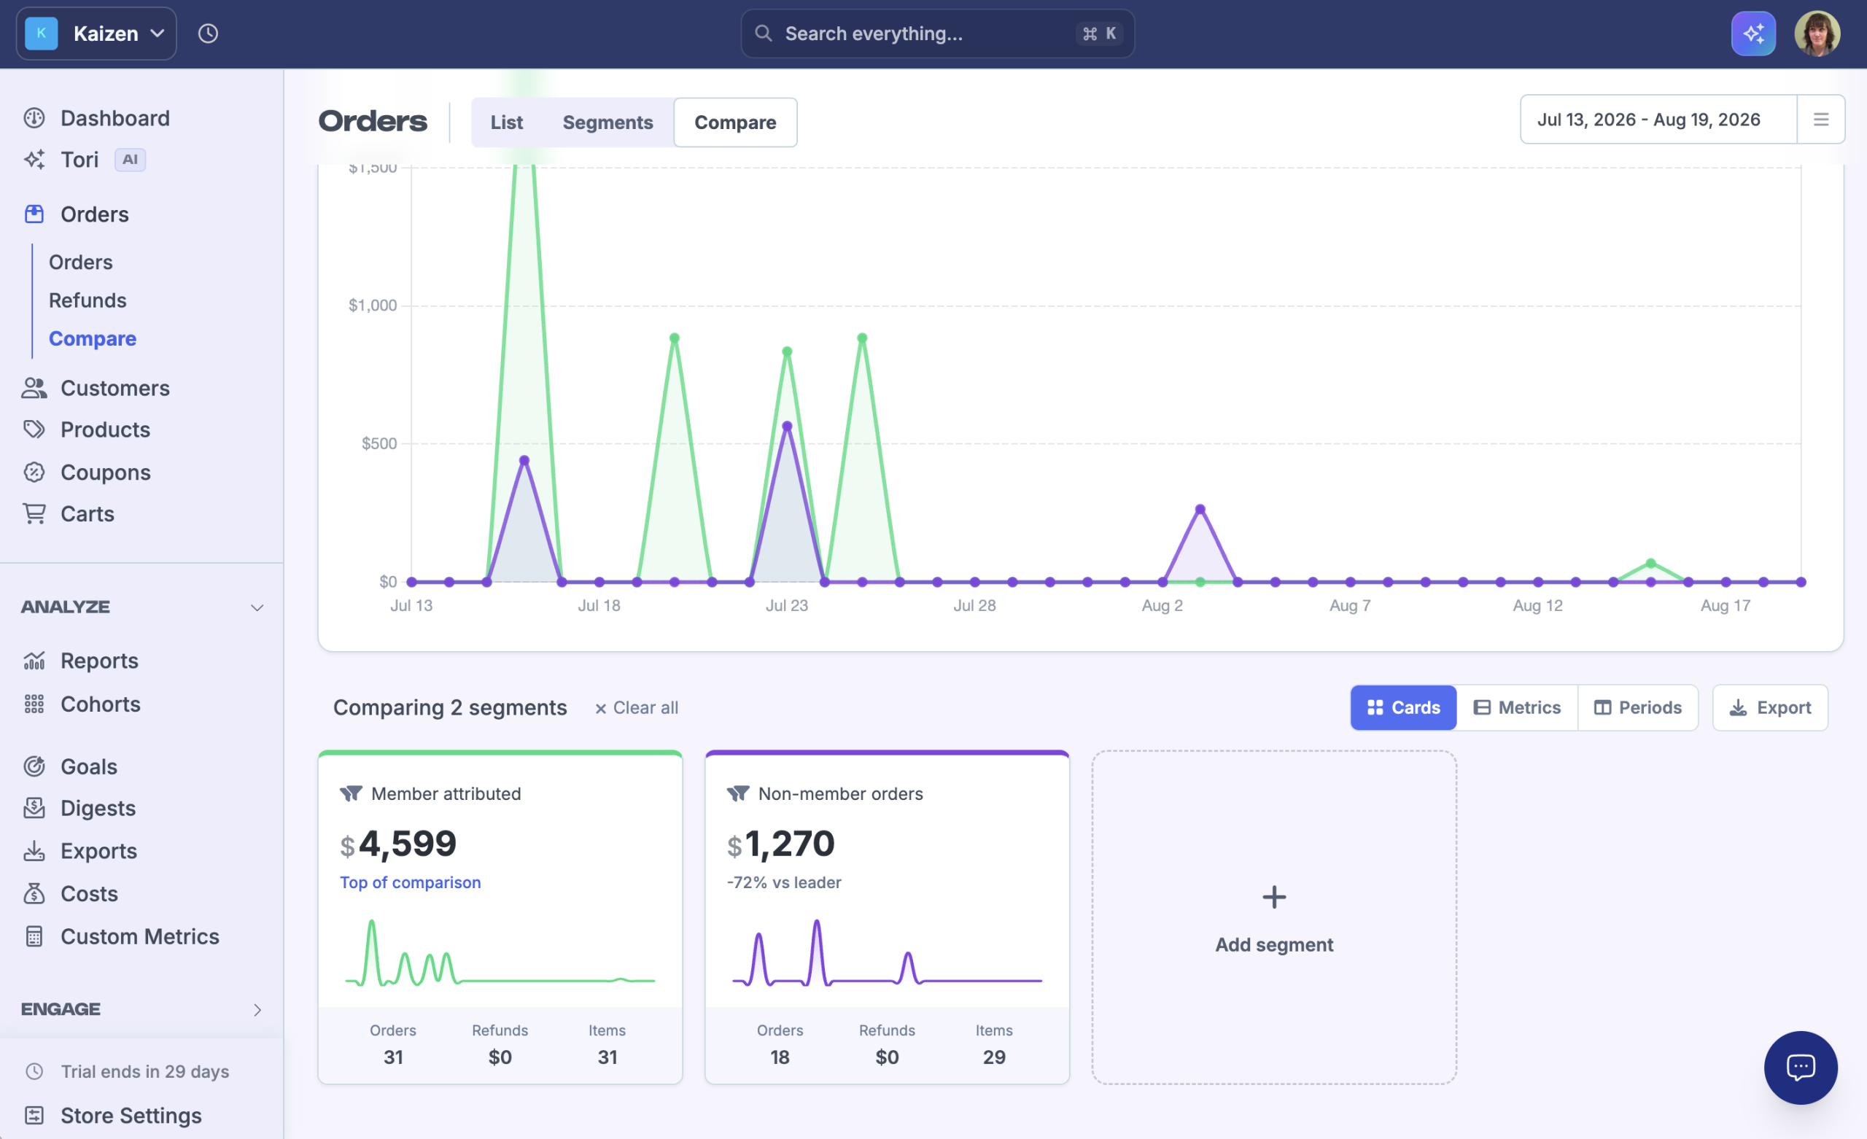Switch to the List tab
The height and width of the screenshot is (1139, 1867).
pos(506,122)
